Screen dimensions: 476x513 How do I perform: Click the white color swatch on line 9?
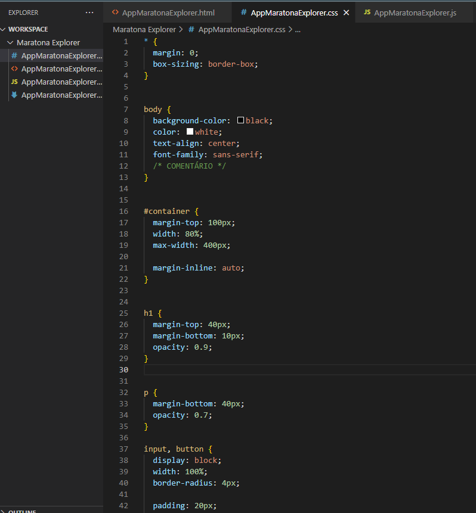[189, 131]
